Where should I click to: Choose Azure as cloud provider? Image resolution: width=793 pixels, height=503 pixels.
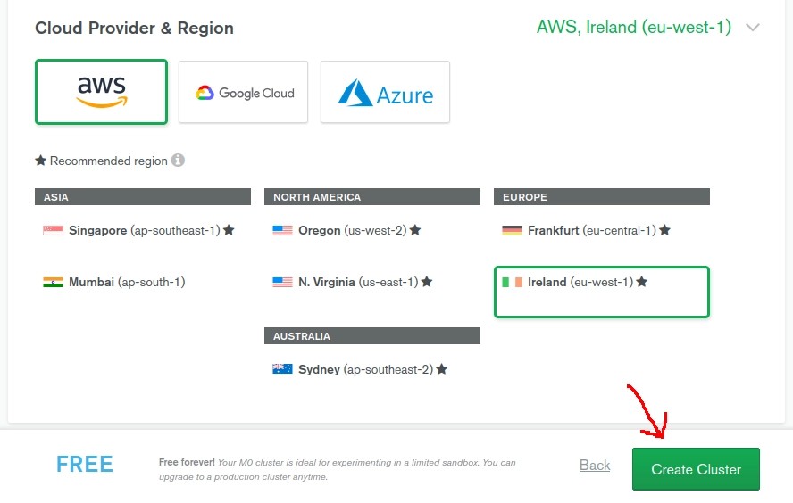pos(386,92)
